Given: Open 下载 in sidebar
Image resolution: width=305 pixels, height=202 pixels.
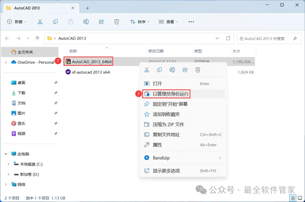Looking at the screenshot, I should (21, 93).
